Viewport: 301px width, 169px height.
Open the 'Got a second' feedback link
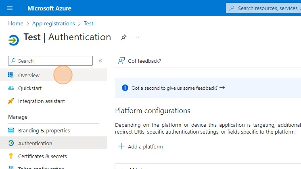[x=178, y=88]
